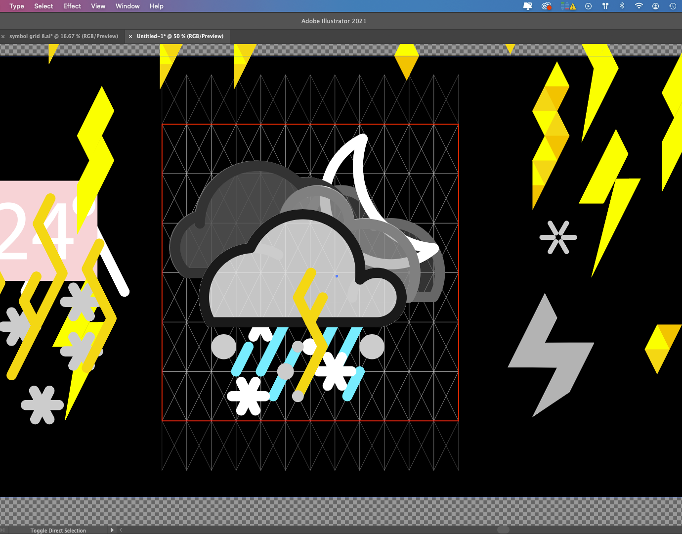This screenshot has width=682, height=534.
Task: Click the horizontal scrollbar thumb
Action: click(x=503, y=530)
